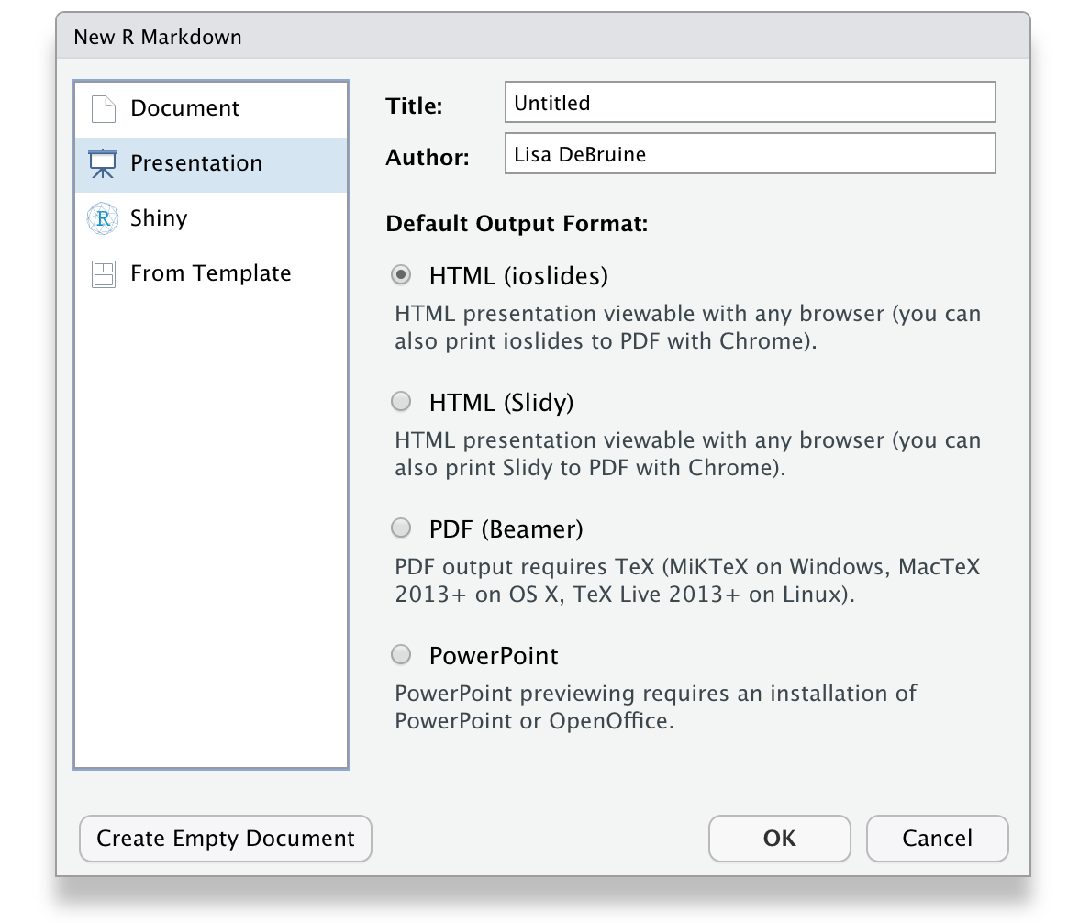Select the PowerPoint radio button
This screenshot has height=923, width=1079.
[x=400, y=654]
